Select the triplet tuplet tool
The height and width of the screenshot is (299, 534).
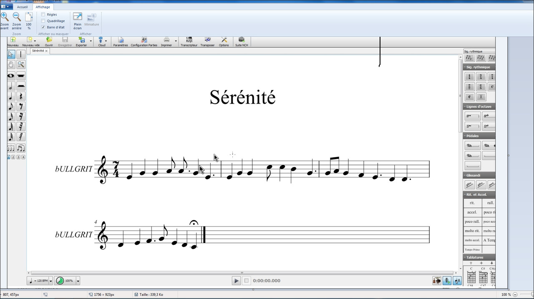coord(11,148)
